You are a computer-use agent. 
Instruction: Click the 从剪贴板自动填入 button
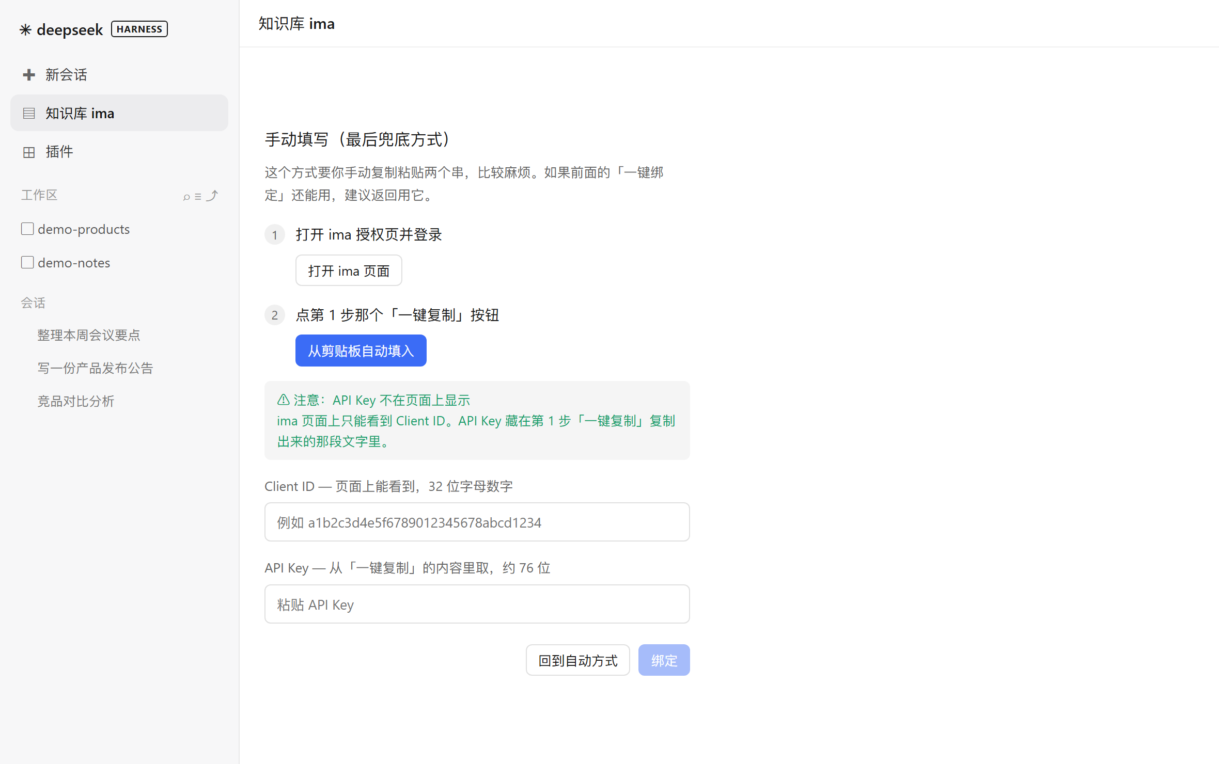(x=361, y=351)
